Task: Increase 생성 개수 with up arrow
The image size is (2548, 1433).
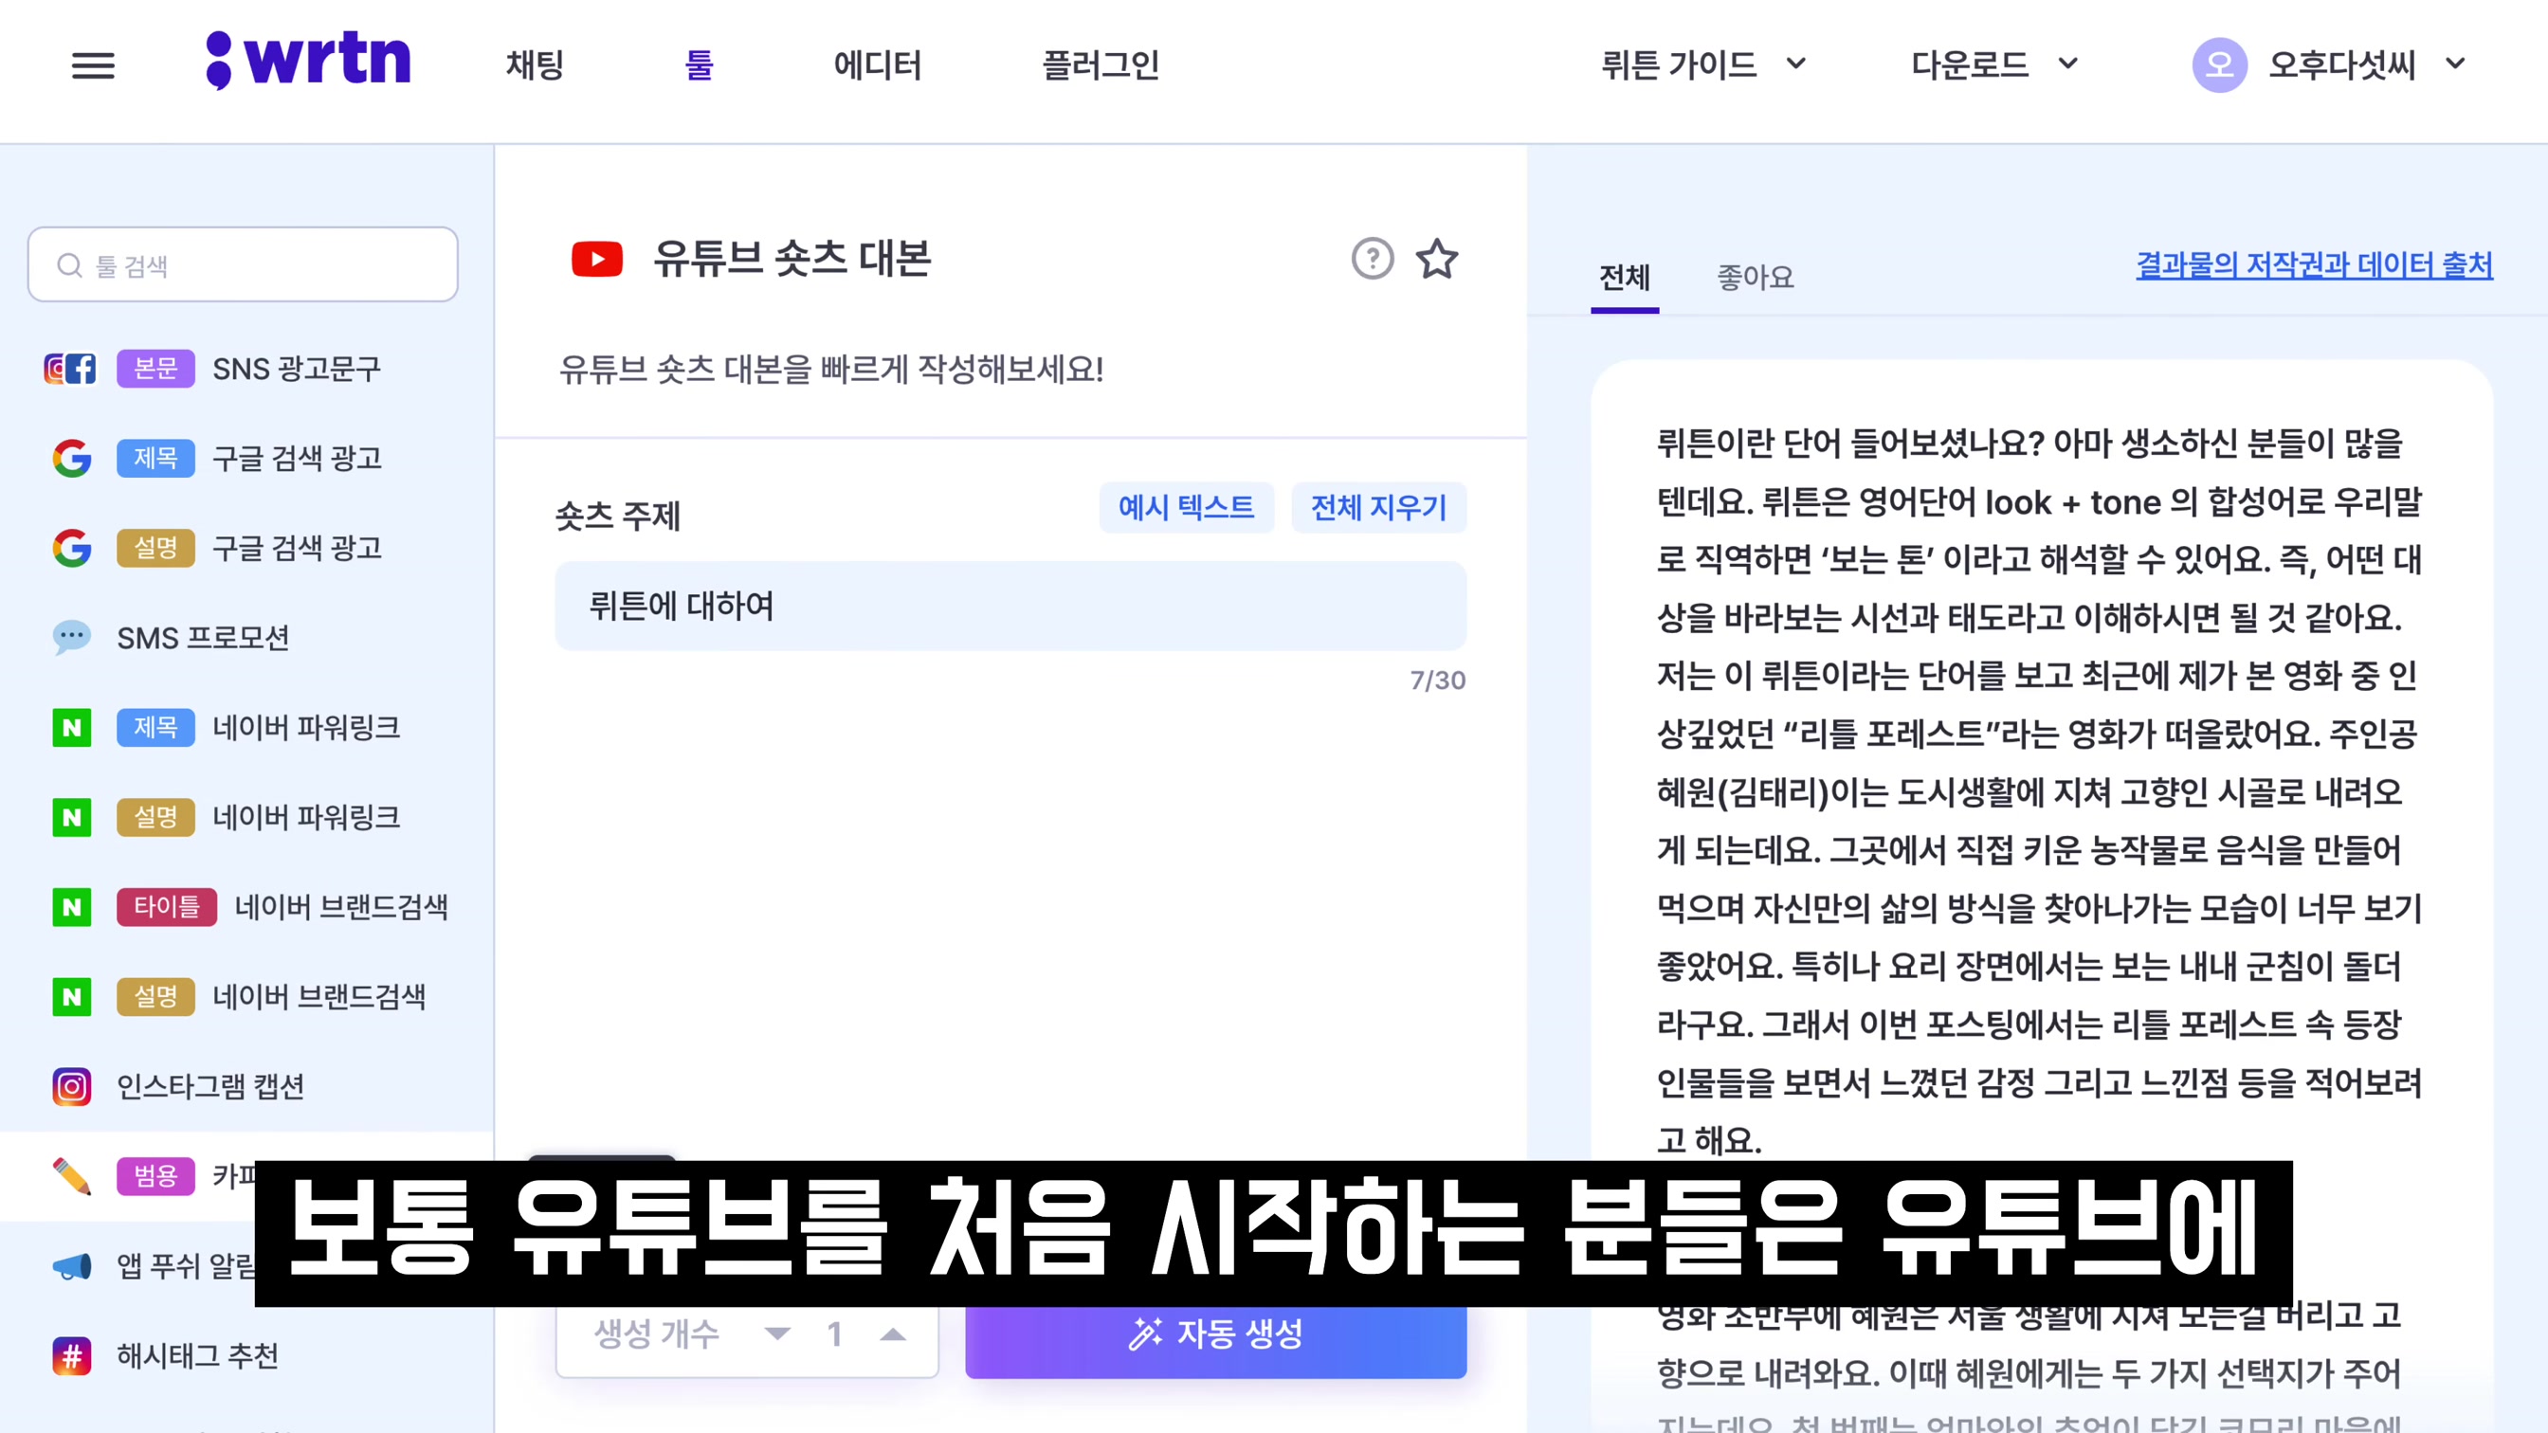Action: (x=893, y=1334)
